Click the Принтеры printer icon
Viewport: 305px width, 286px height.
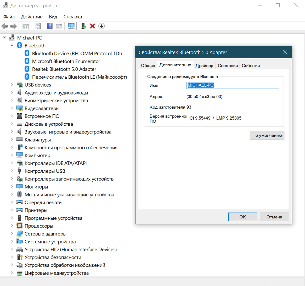point(19,210)
